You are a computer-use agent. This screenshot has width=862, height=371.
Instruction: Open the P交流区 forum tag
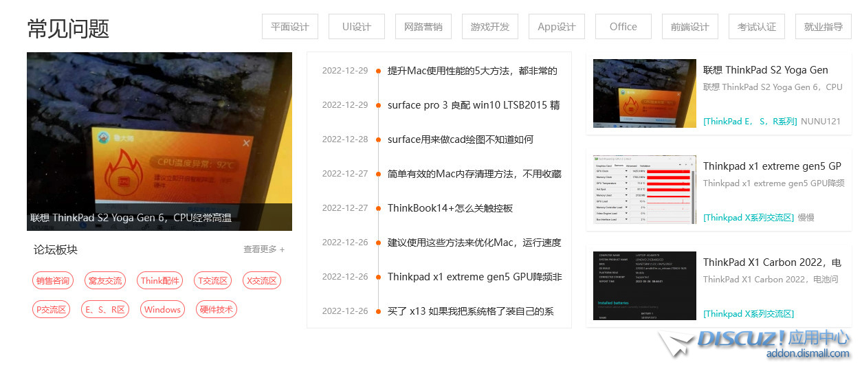pyautogui.click(x=52, y=309)
